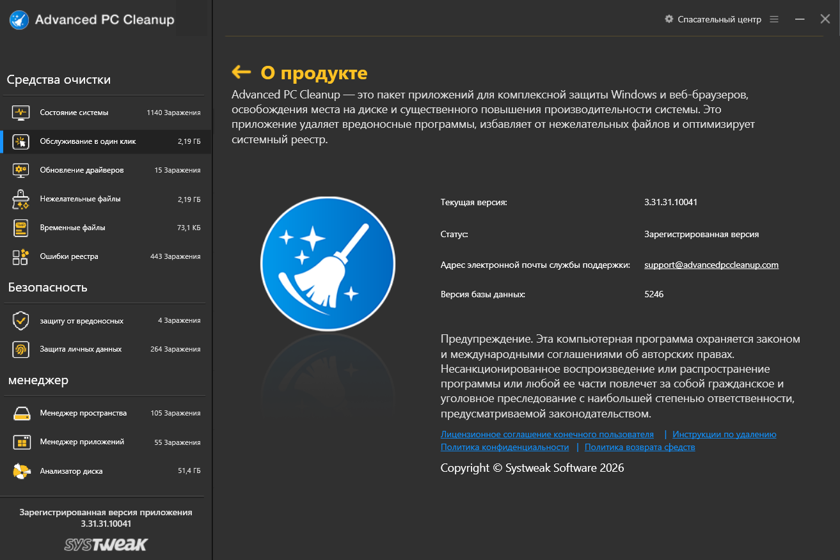
Task: Select the Обслуживание в один клик icon
Action: tap(21, 141)
